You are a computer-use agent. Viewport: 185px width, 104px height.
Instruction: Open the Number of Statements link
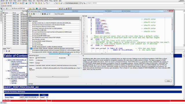pos(18,73)
